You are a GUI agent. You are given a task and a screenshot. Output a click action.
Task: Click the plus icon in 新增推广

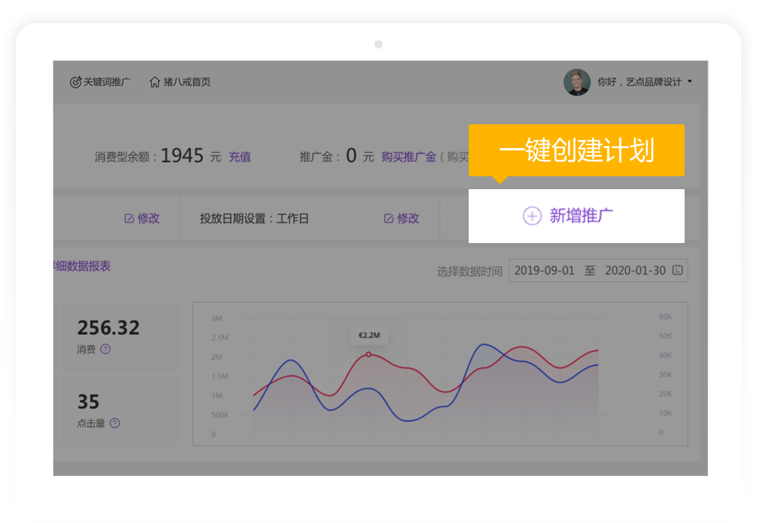532,216
